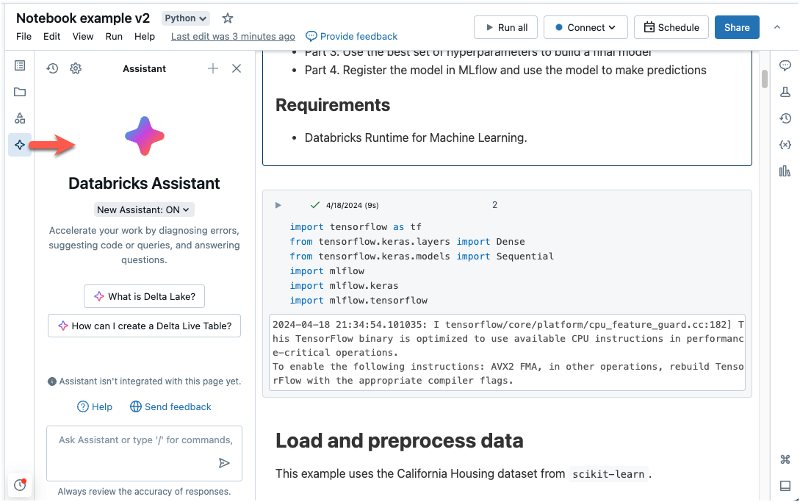Star the notebook as favorite

pyautogui.click(x=228, y=18)
